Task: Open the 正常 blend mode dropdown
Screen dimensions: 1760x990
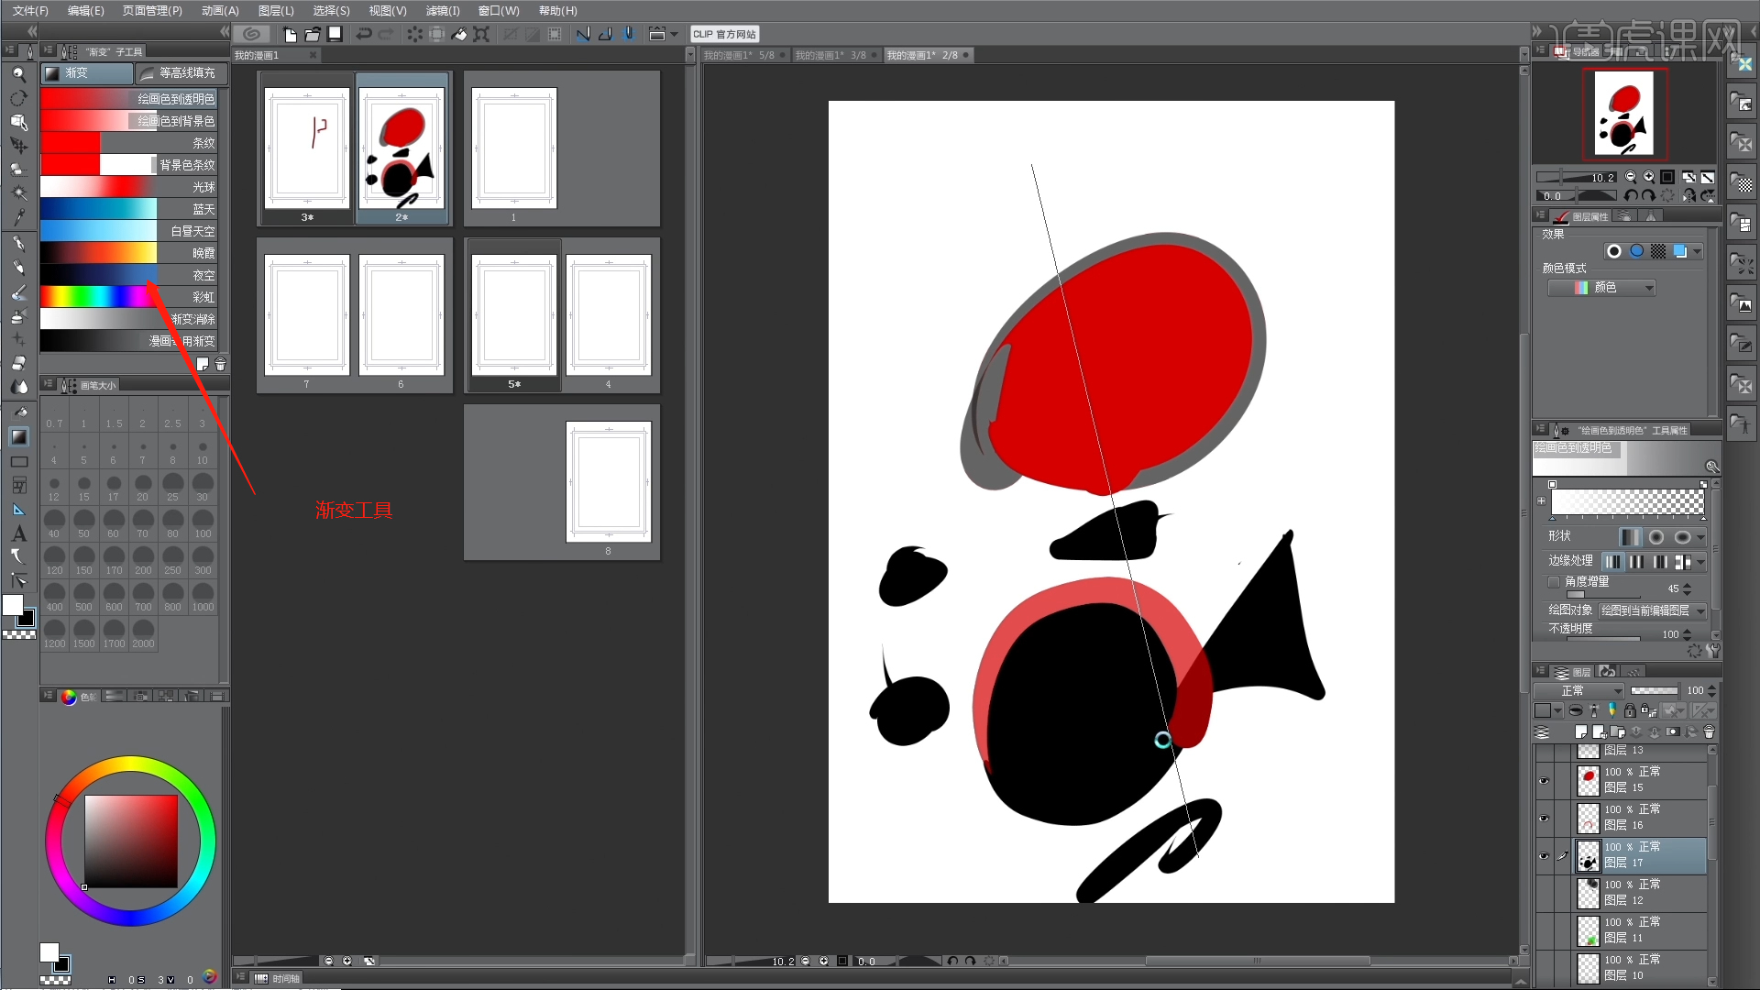Action: [x=1579, y=690]
